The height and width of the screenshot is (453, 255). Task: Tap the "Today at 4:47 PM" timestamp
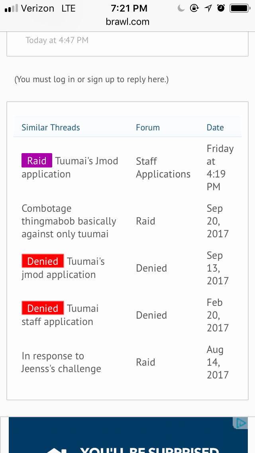pos(57,40)
